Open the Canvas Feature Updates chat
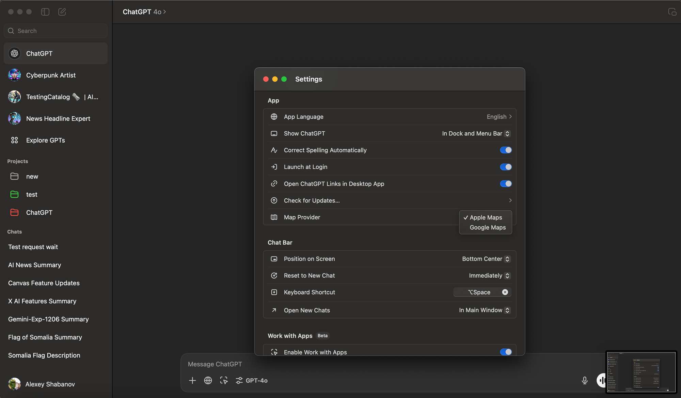This screenshot has height=398, width=681. coord(44,283)
